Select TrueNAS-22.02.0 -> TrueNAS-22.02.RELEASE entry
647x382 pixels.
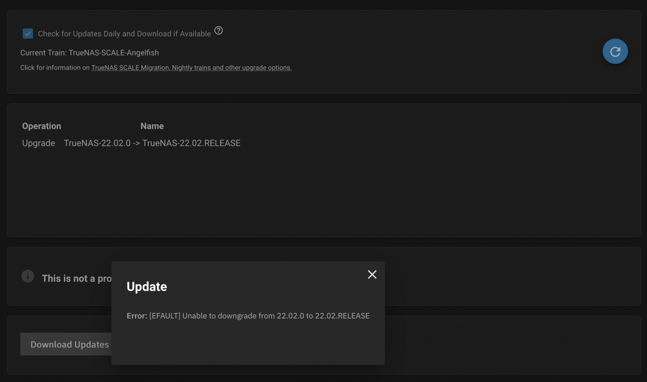(152, 143)
